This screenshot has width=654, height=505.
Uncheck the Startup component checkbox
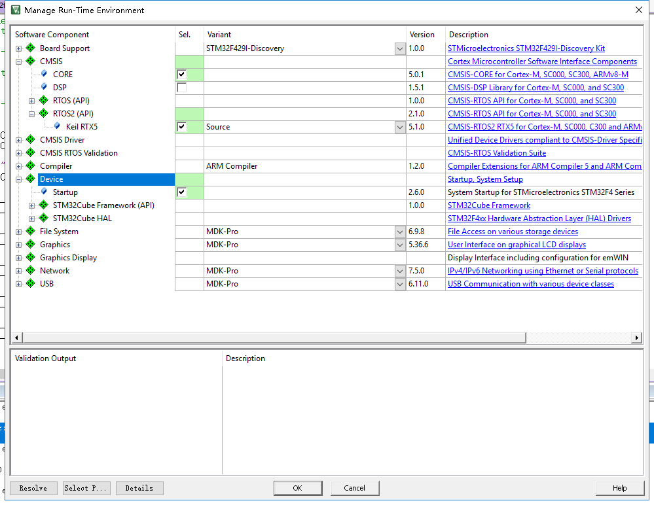[182, 192]
